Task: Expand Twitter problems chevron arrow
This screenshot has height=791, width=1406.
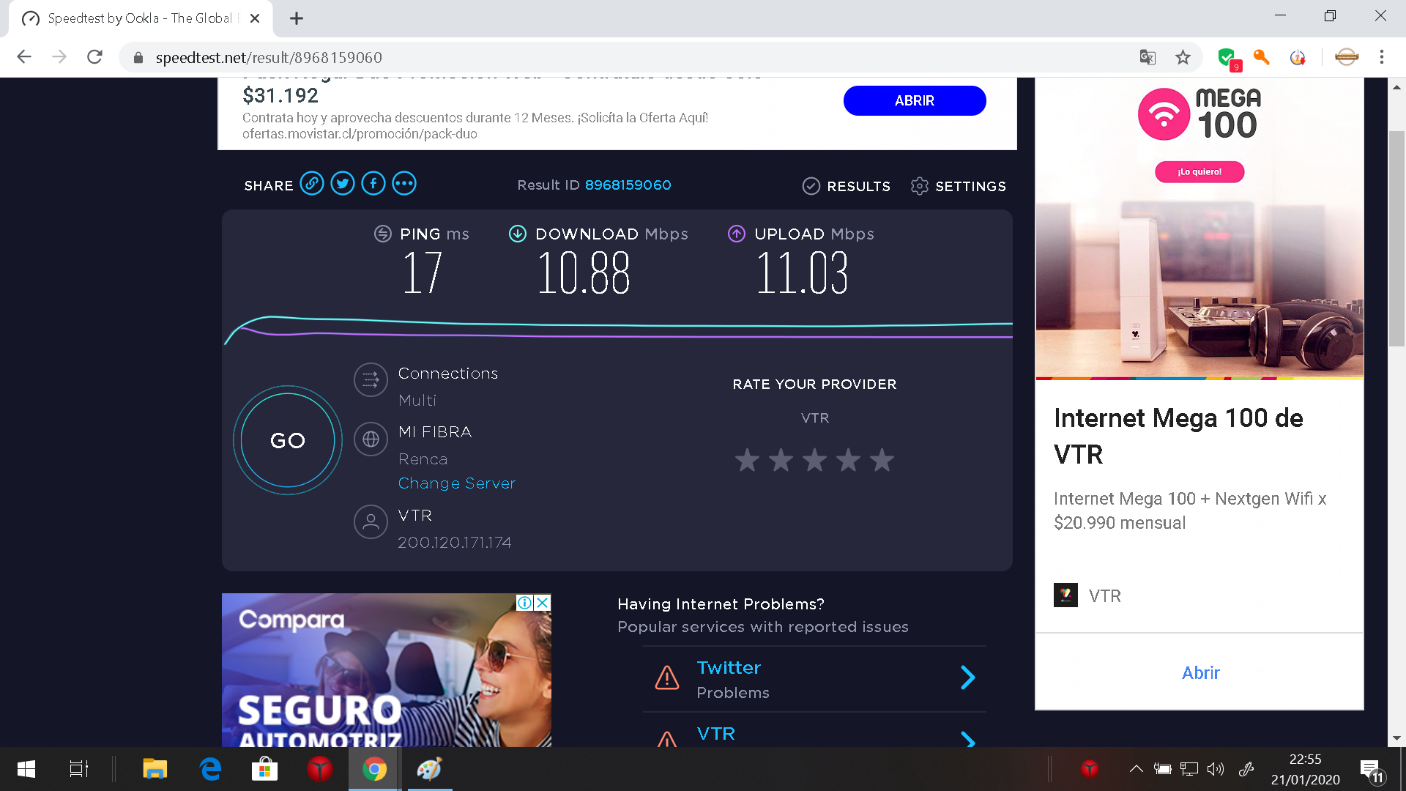Action: click(x=967, y=677)
